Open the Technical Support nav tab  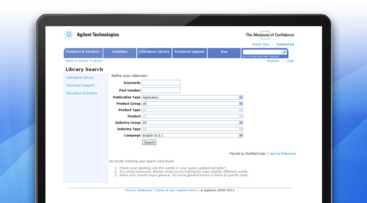(189, 53)
